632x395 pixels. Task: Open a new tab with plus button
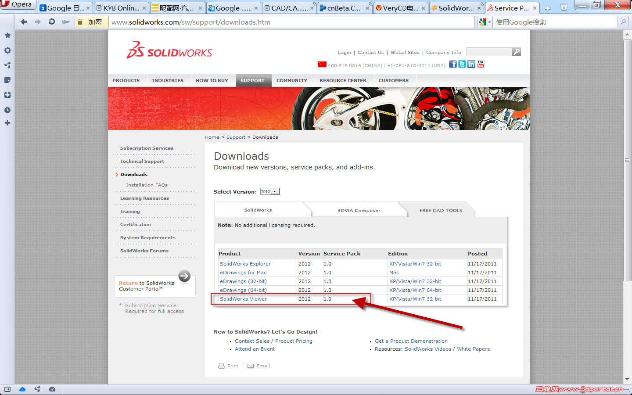click(547, 8)
